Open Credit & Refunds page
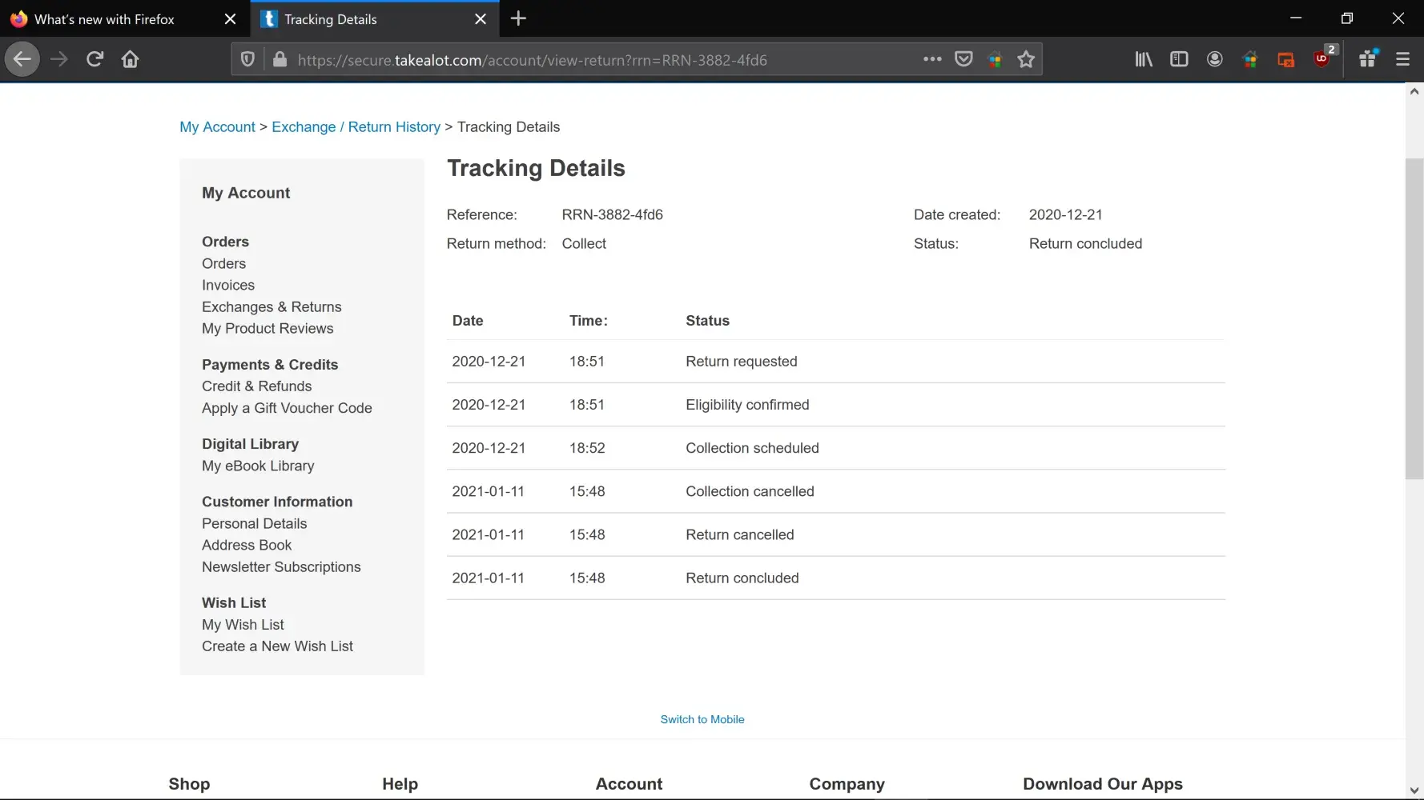Screen dimensions: 1424x800 pos(256,386)
